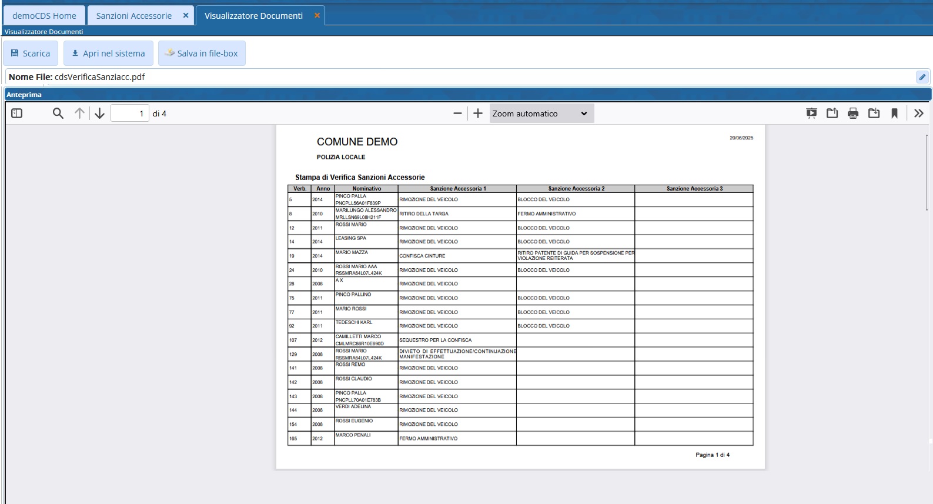Click the open file icon in PDF toolbar

[832, 114]
